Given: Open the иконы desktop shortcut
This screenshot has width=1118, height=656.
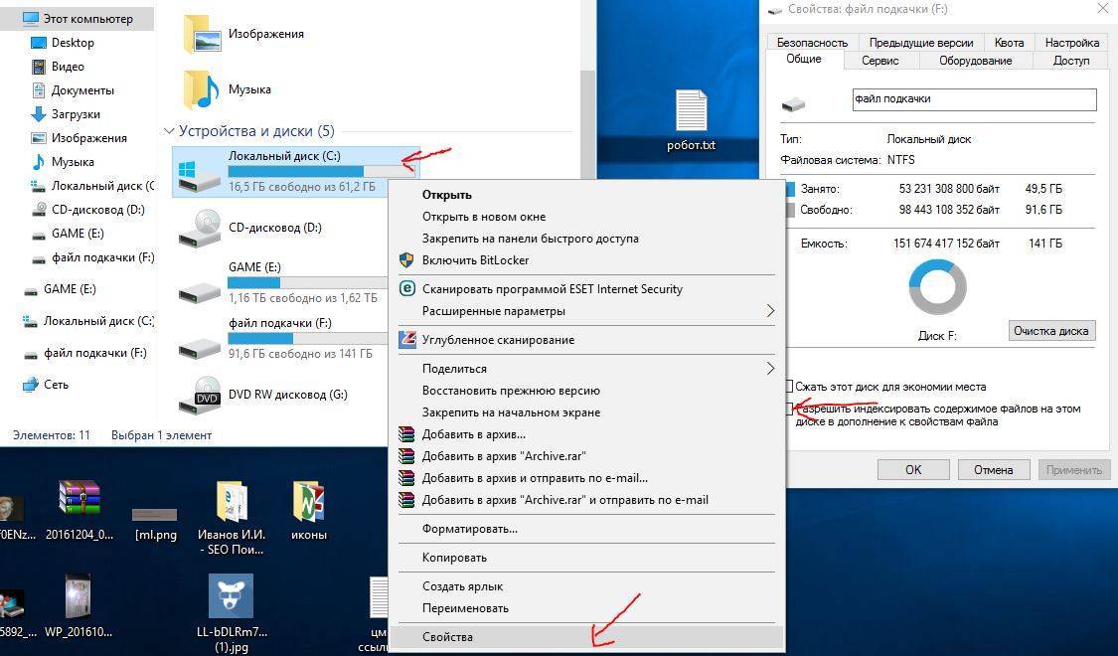Looking at the screenshot, I should [x=309, y=502].
